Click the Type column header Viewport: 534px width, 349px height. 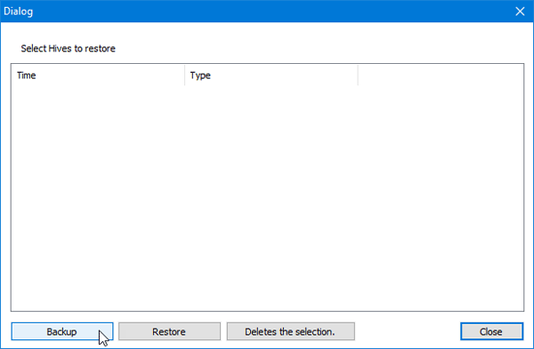click(x=271, y=75)
